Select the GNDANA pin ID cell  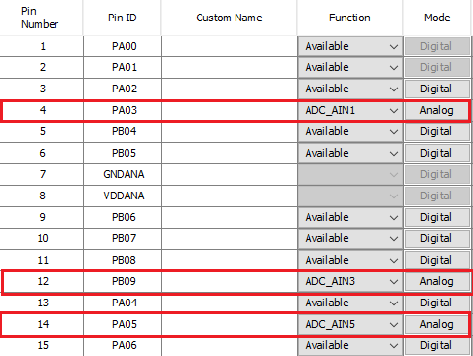tap(123, 174)
